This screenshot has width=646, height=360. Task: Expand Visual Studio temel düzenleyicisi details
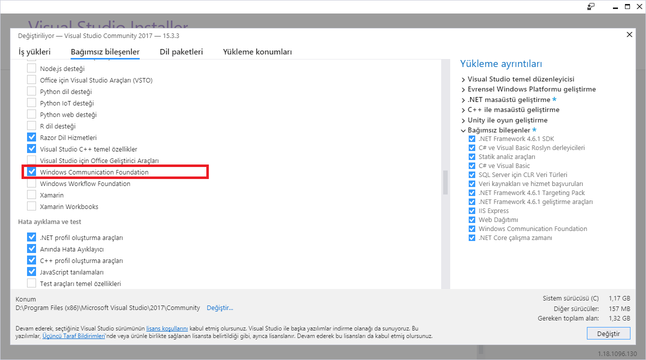pos(463,79)
